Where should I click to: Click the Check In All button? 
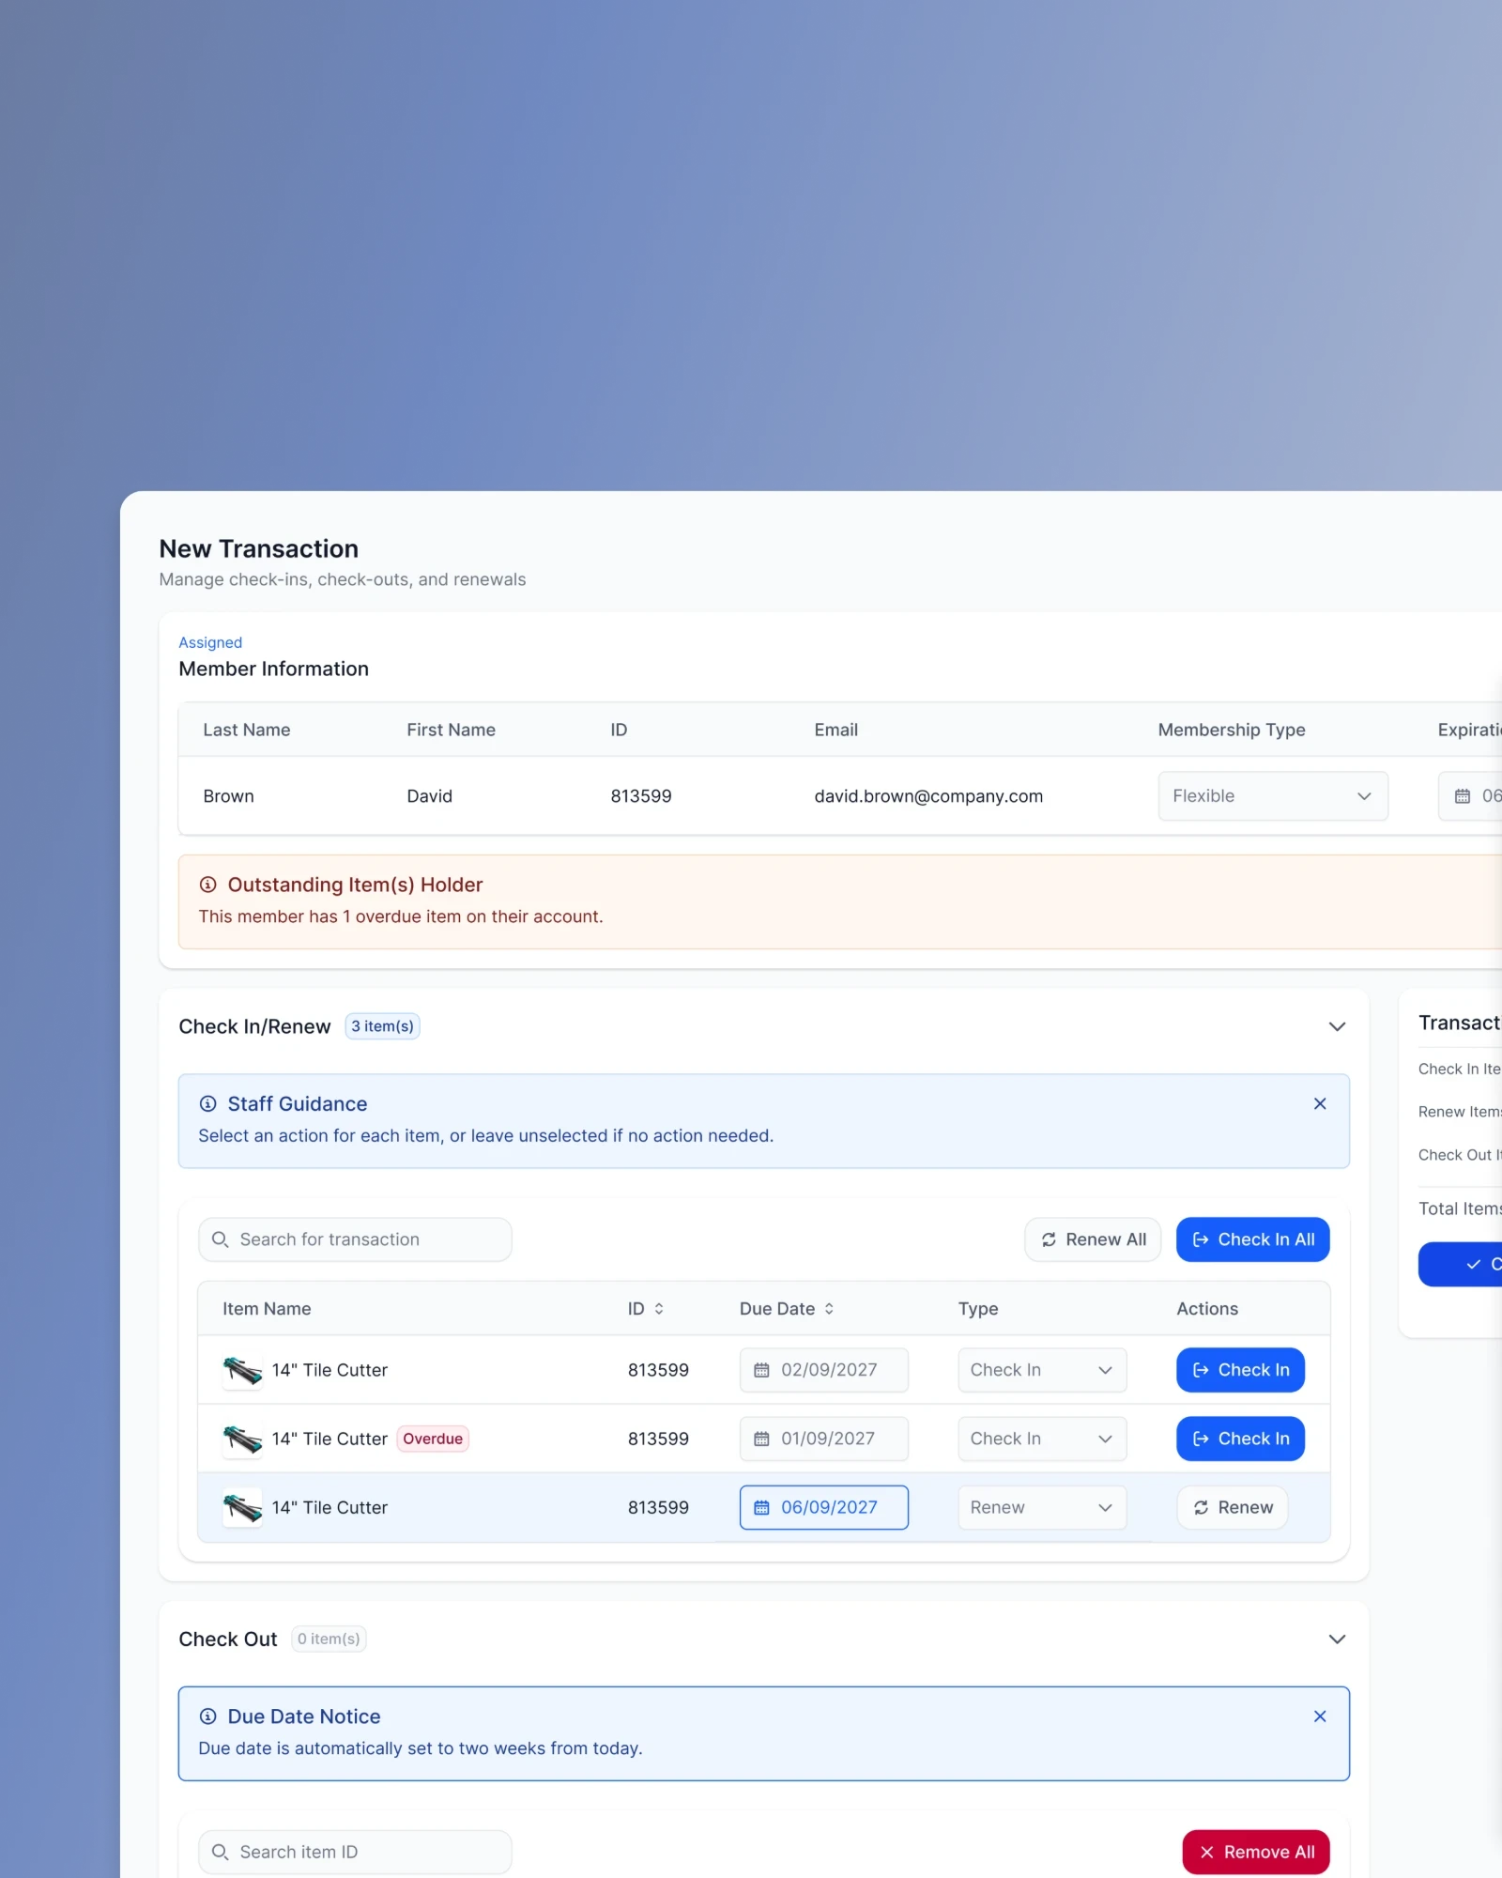[1253, 1239]
